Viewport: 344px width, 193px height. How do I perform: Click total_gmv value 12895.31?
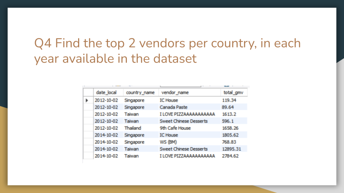pos(231,149)
